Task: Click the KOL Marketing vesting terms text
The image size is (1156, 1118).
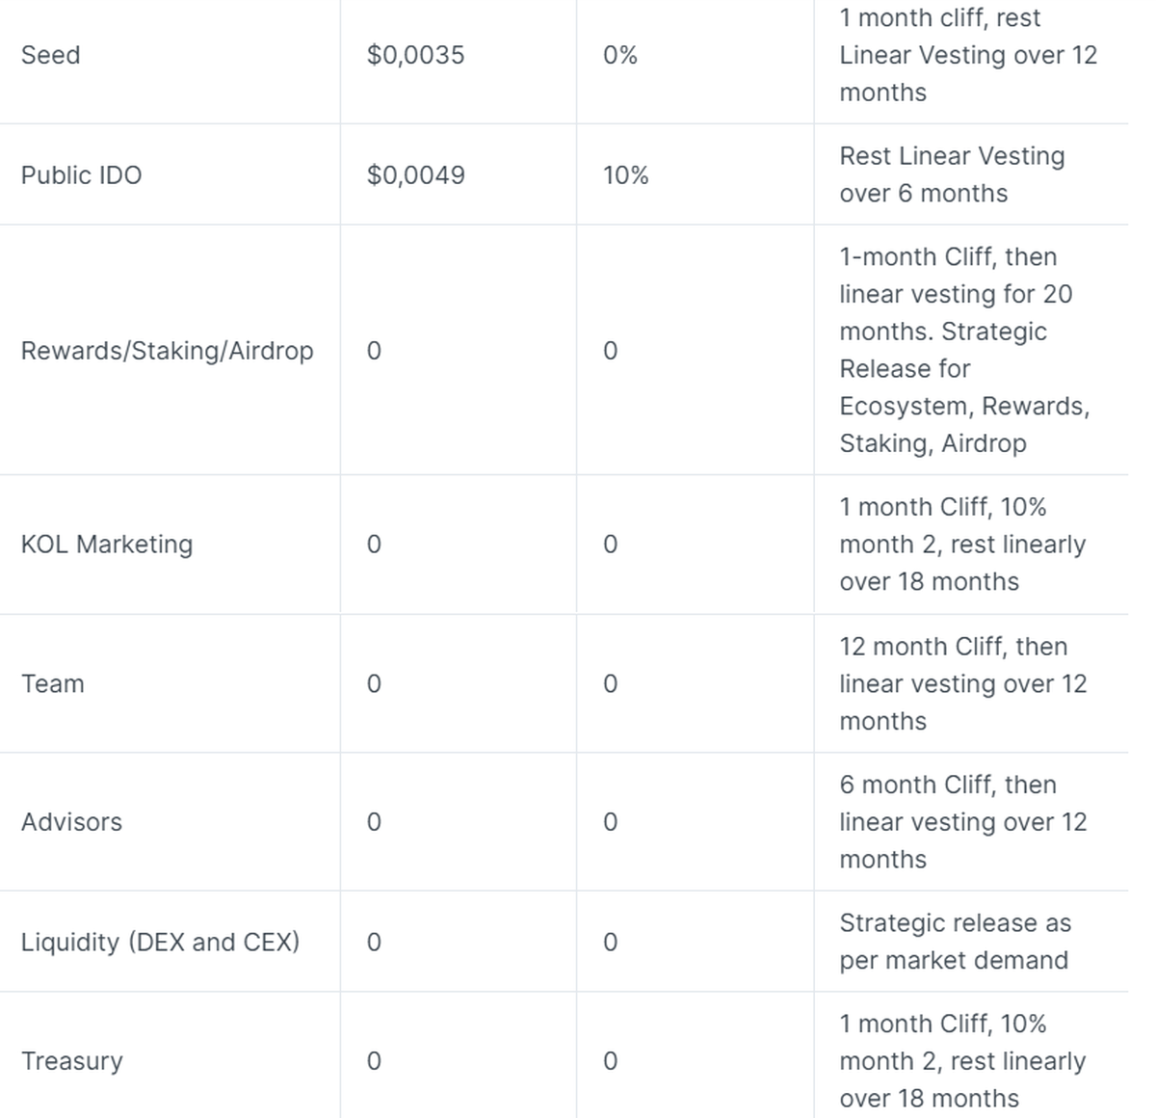Action: tap(961, 545)
